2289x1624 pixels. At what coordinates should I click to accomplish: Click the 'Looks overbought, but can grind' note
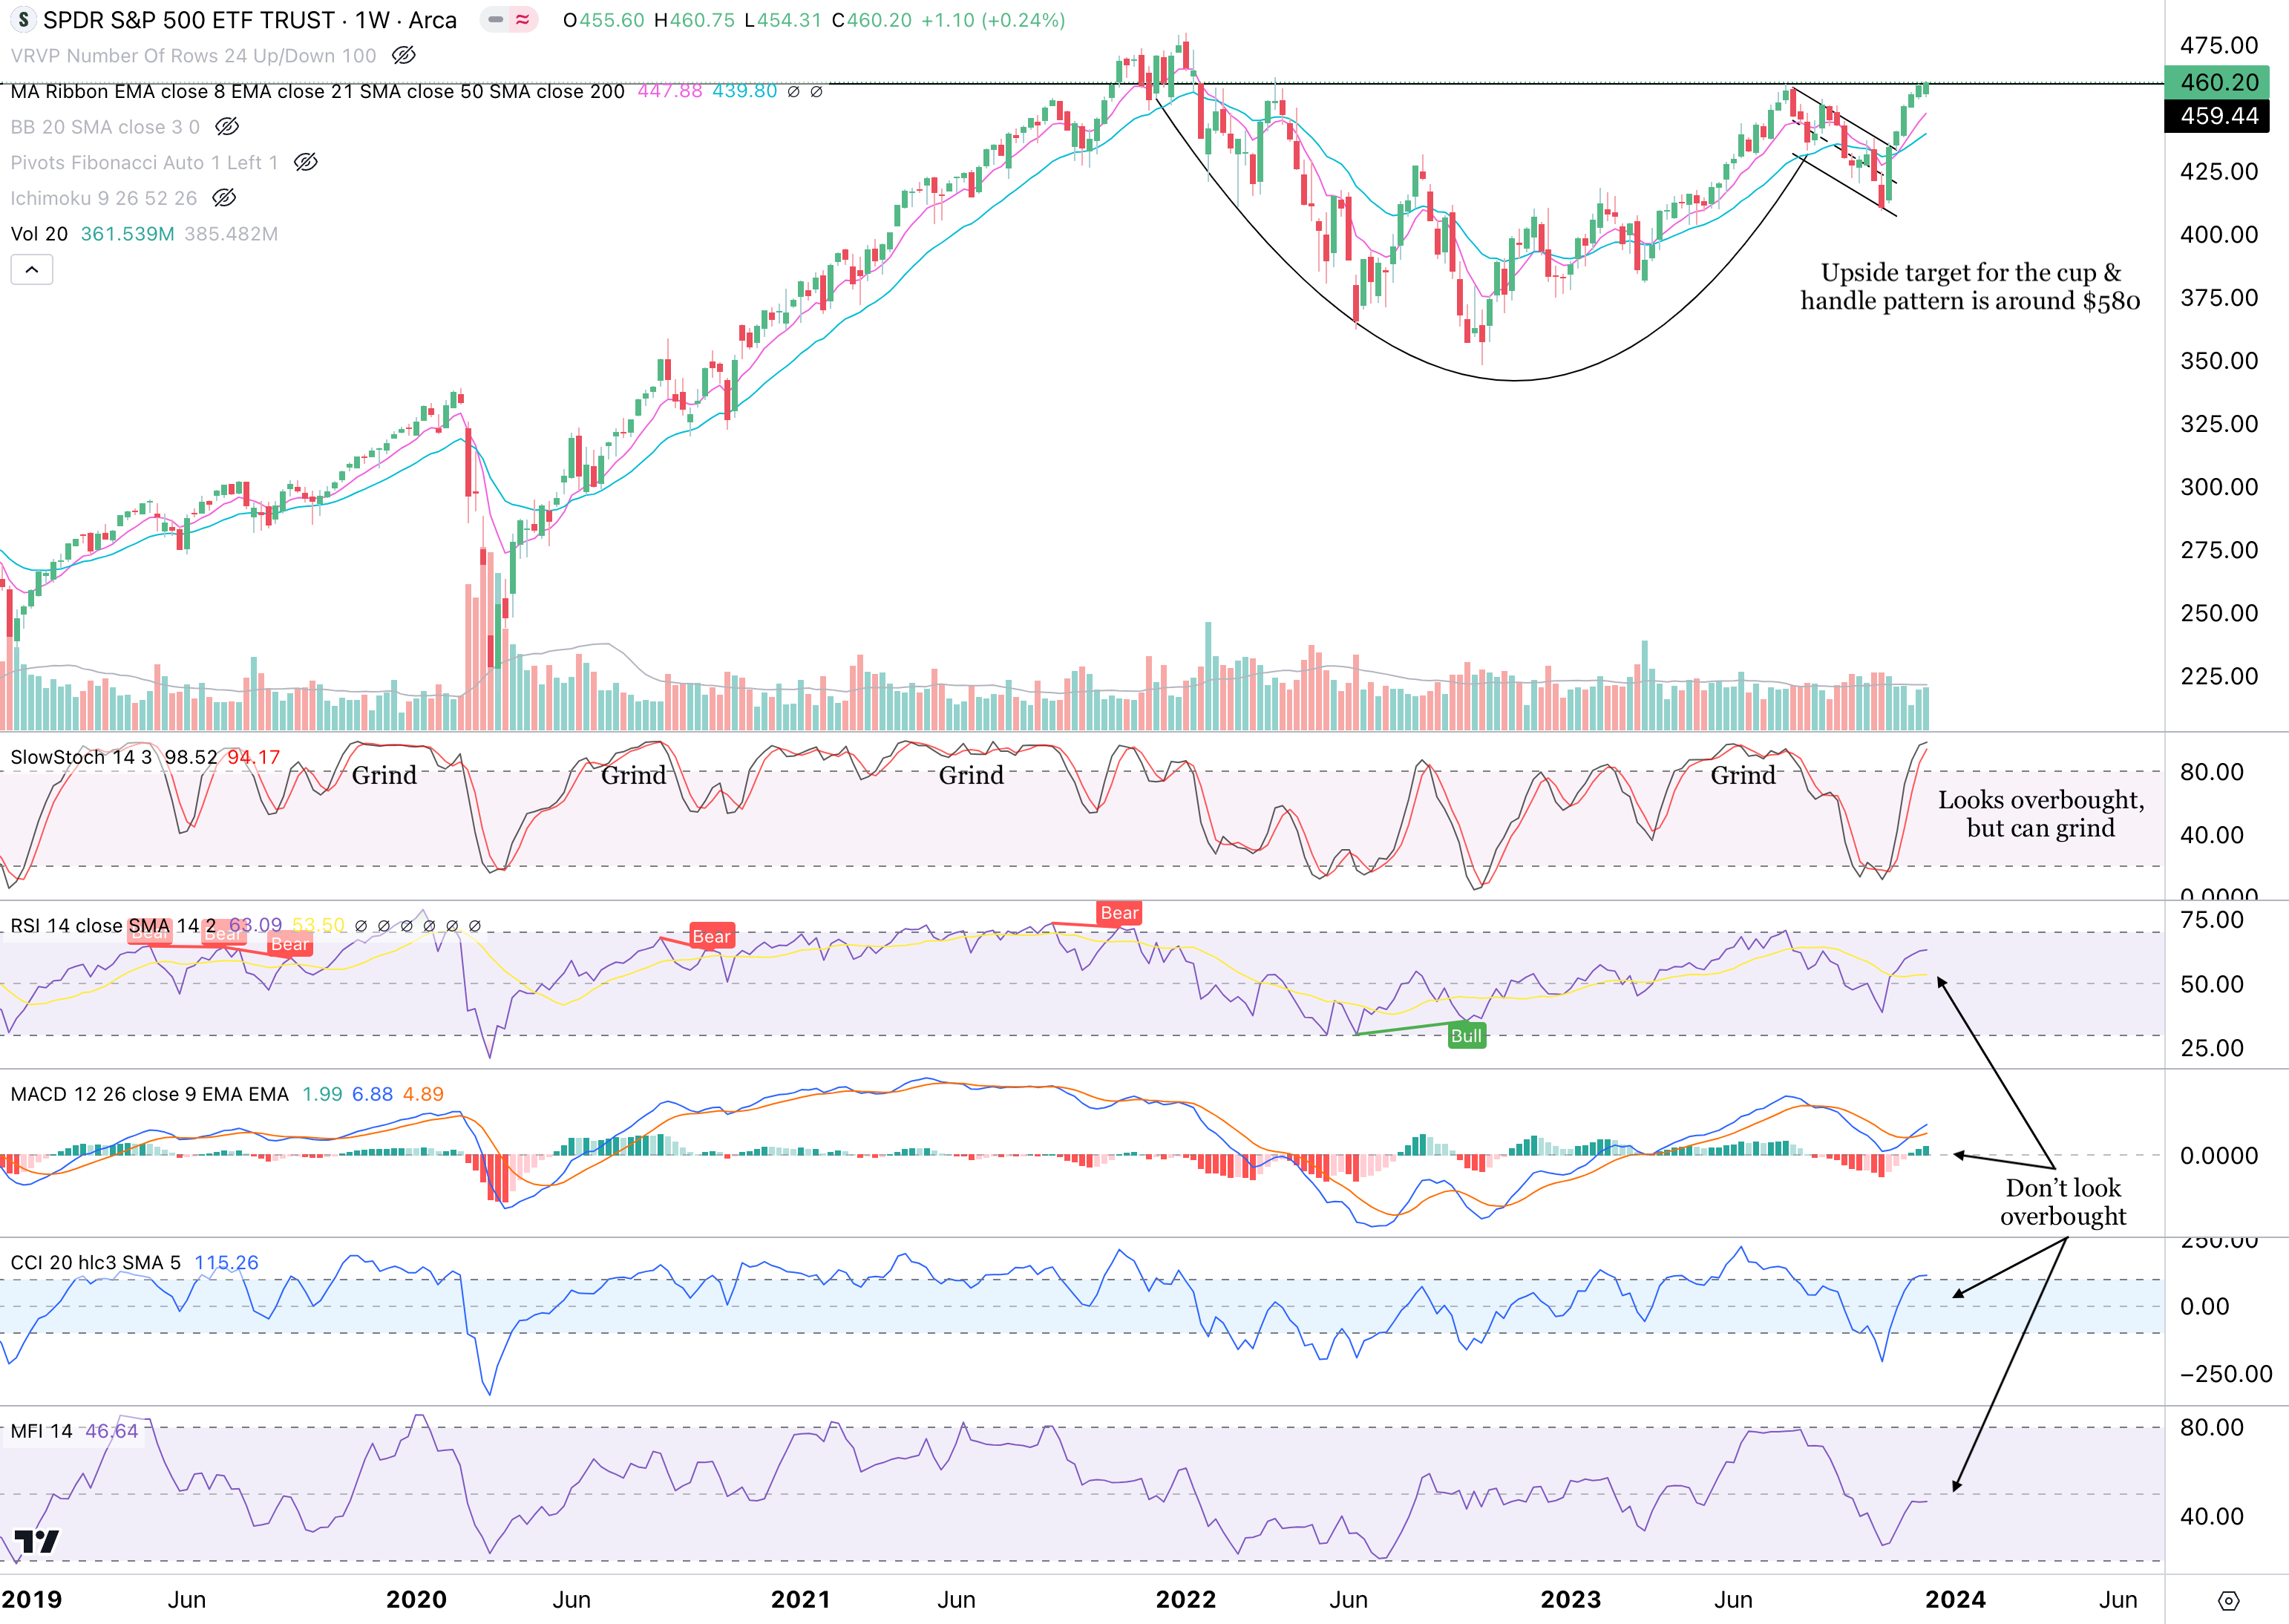[2041, 814]
